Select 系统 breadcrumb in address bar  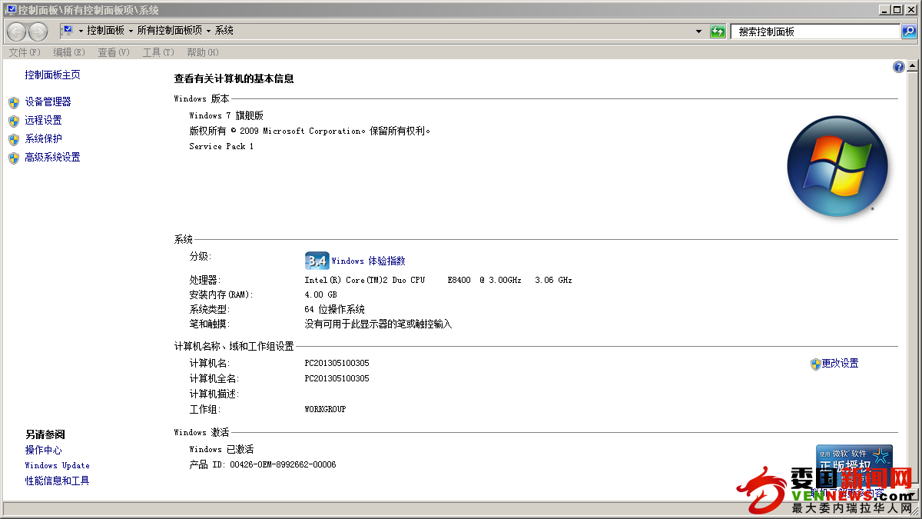[x=224, y=31]
